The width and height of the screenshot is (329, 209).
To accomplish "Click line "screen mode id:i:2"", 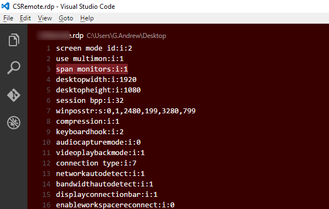I will [94, 48].
